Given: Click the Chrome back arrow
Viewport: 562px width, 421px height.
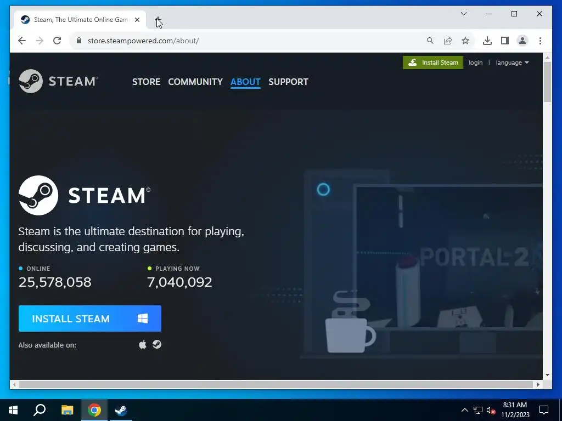Looking at the screenshot, I should [x=22, y=41].
